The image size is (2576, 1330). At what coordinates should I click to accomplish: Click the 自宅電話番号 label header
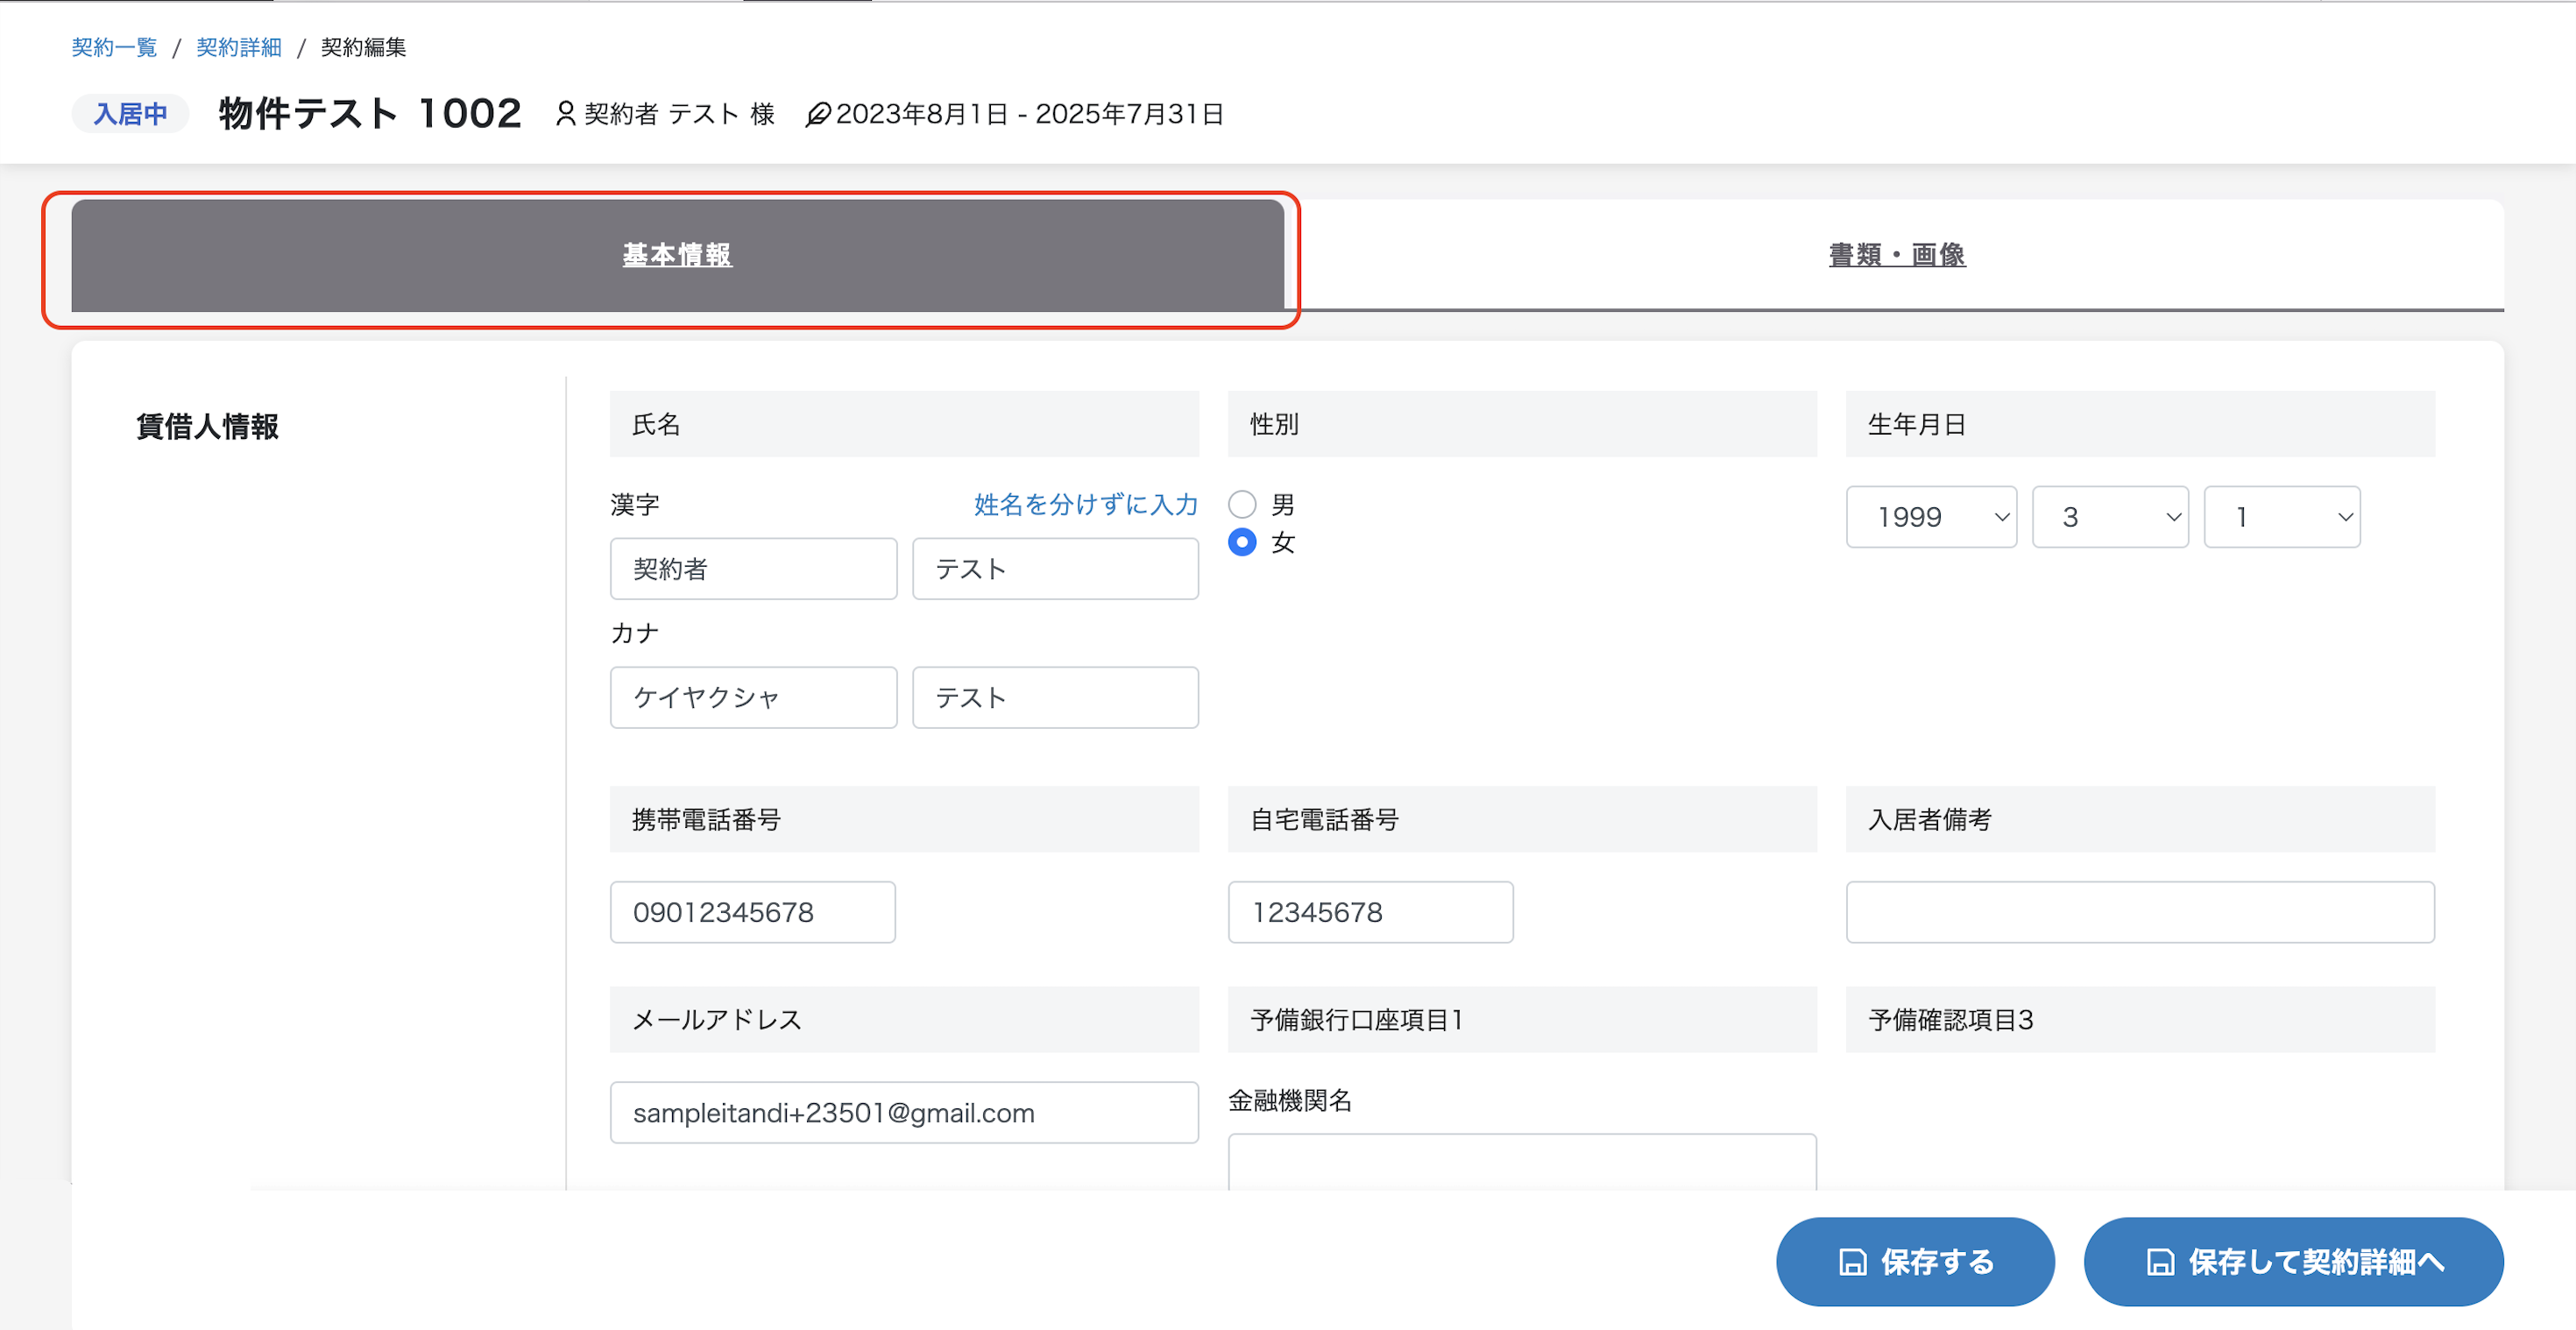(x=1522, y=819)
